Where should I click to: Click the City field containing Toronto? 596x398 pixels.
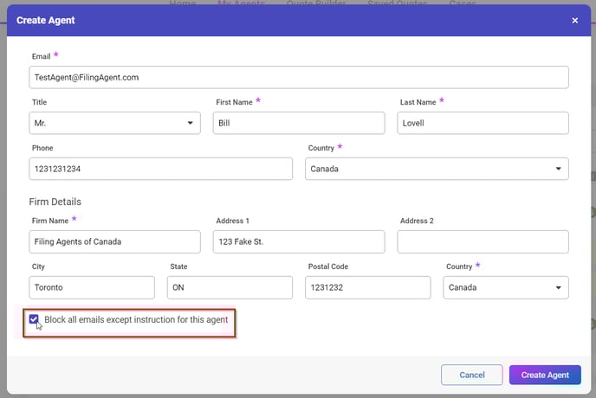click(x=92, y=287)
